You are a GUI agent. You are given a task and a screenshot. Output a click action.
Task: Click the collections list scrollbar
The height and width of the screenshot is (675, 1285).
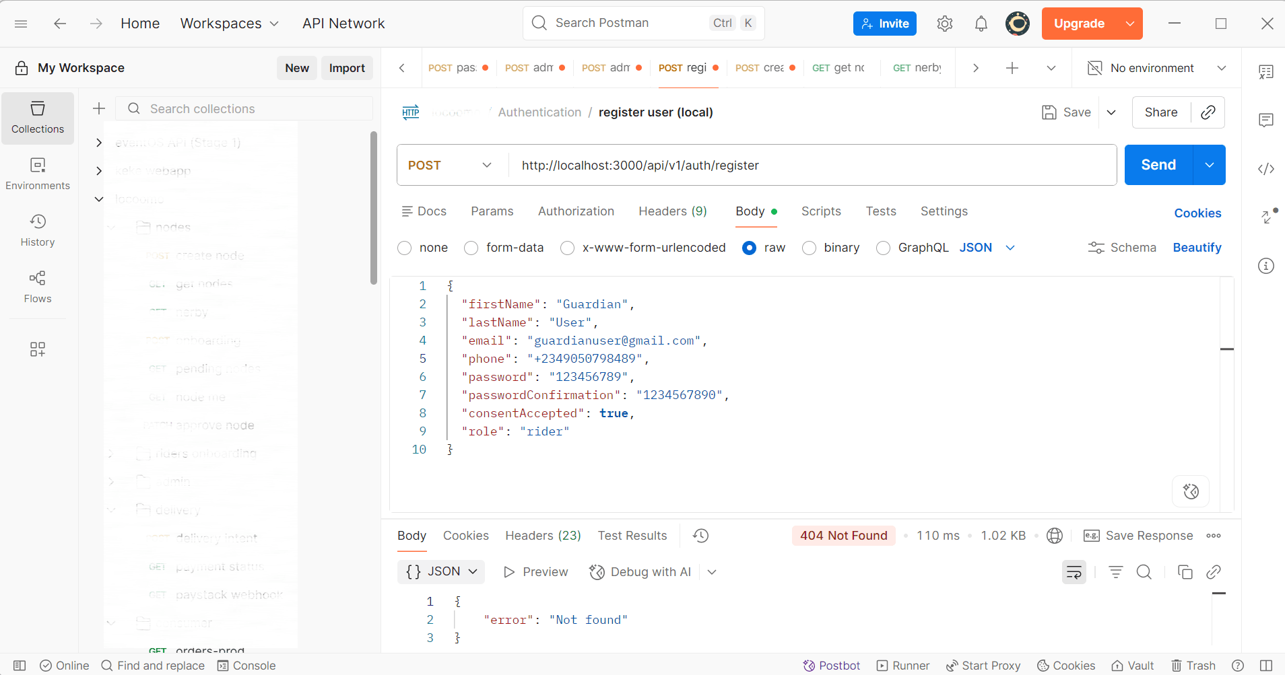pos(374,208)
